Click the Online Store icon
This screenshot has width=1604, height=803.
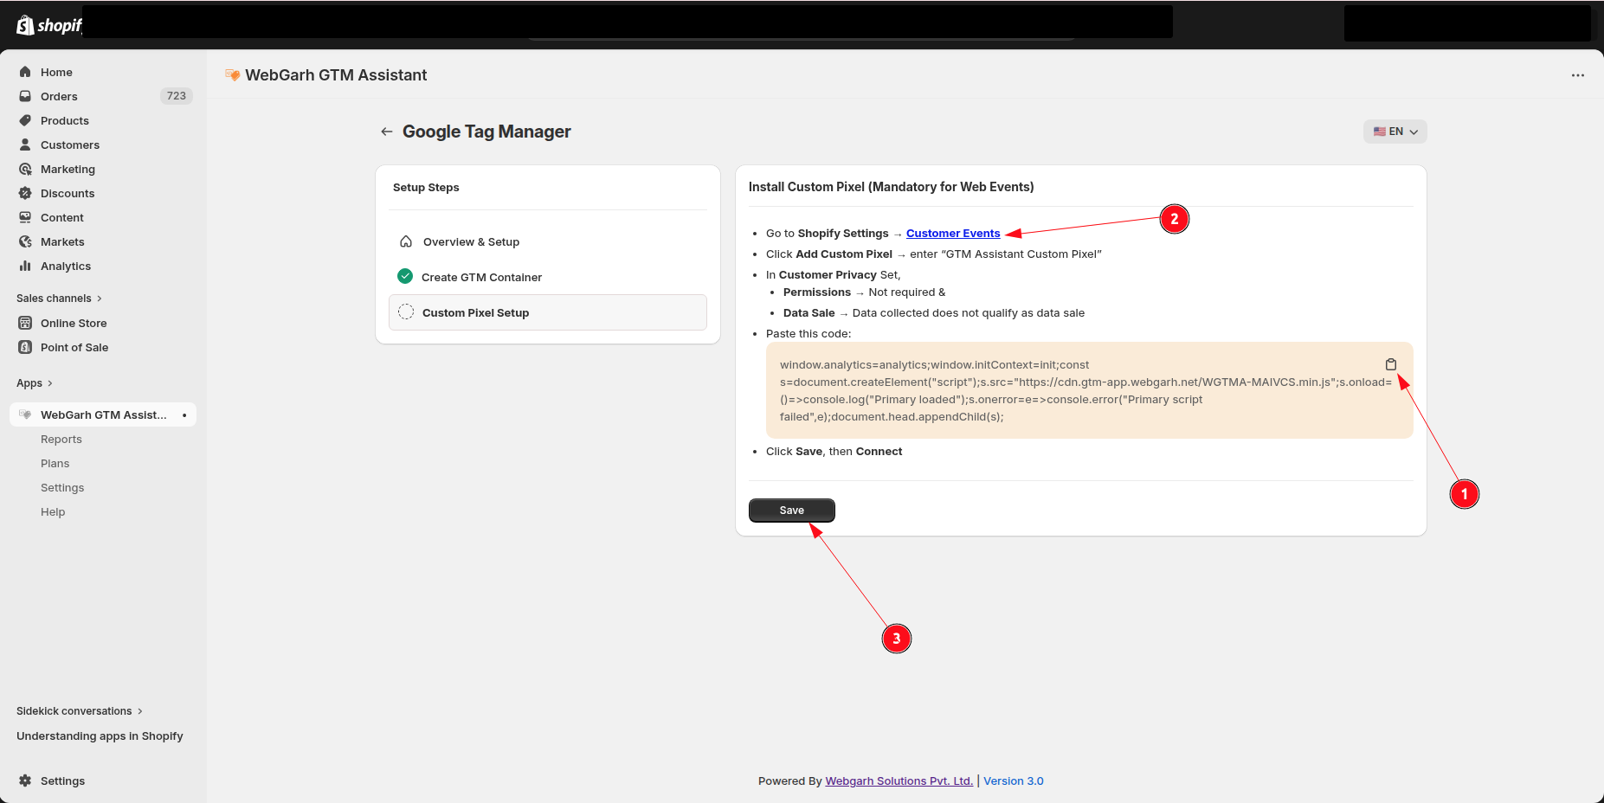[25, 323]
